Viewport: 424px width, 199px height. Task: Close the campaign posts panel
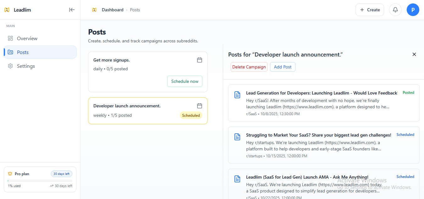(x=414, y=54)
